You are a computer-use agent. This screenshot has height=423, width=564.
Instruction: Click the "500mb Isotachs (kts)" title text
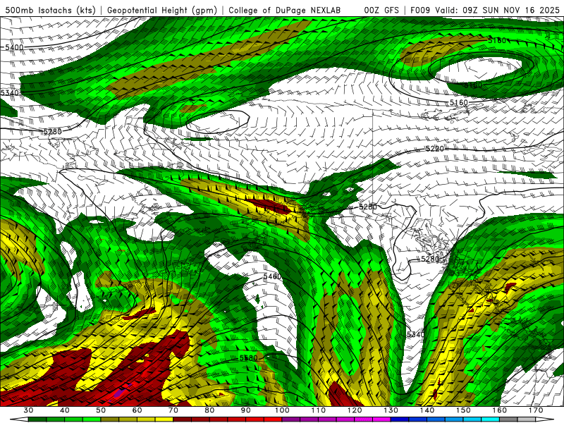[x=51, y=10]
